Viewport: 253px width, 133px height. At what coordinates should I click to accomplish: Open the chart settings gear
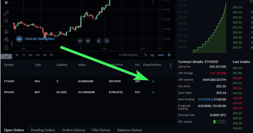point(169,55)
